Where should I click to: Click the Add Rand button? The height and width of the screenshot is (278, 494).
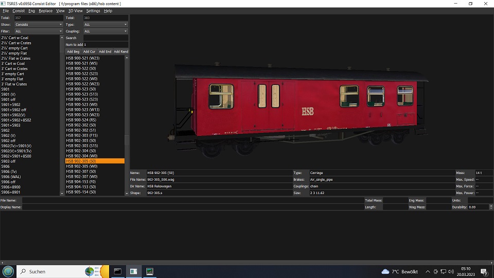121,51
